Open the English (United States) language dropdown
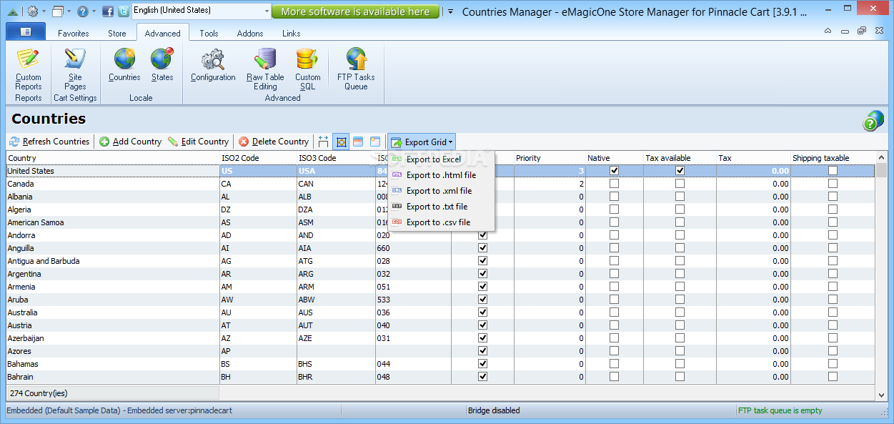This screenshot has height=424, width=894. [202, 11]
